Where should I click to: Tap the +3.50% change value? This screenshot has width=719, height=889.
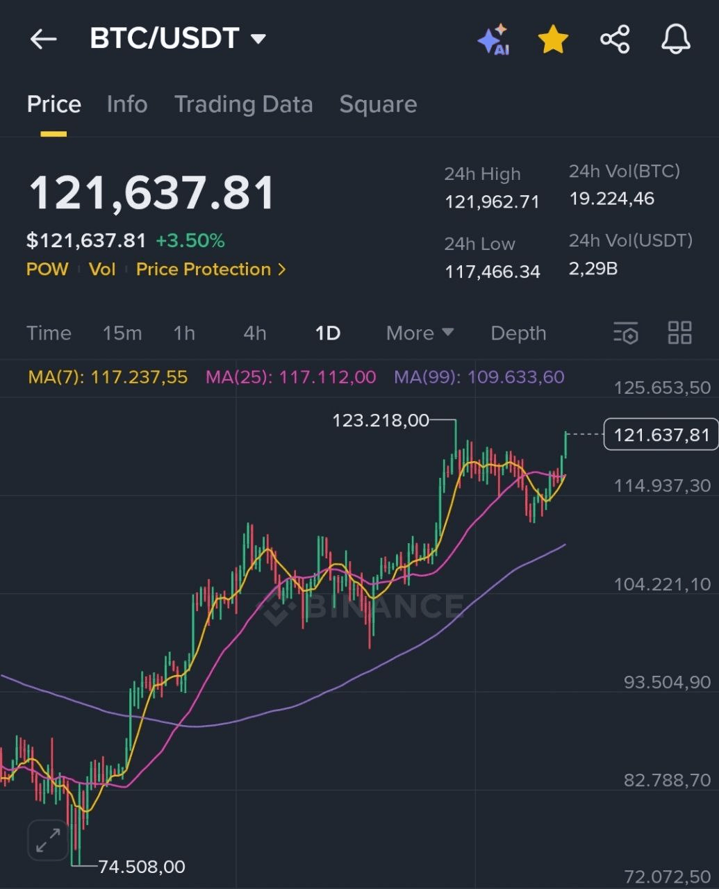(190, 241)
